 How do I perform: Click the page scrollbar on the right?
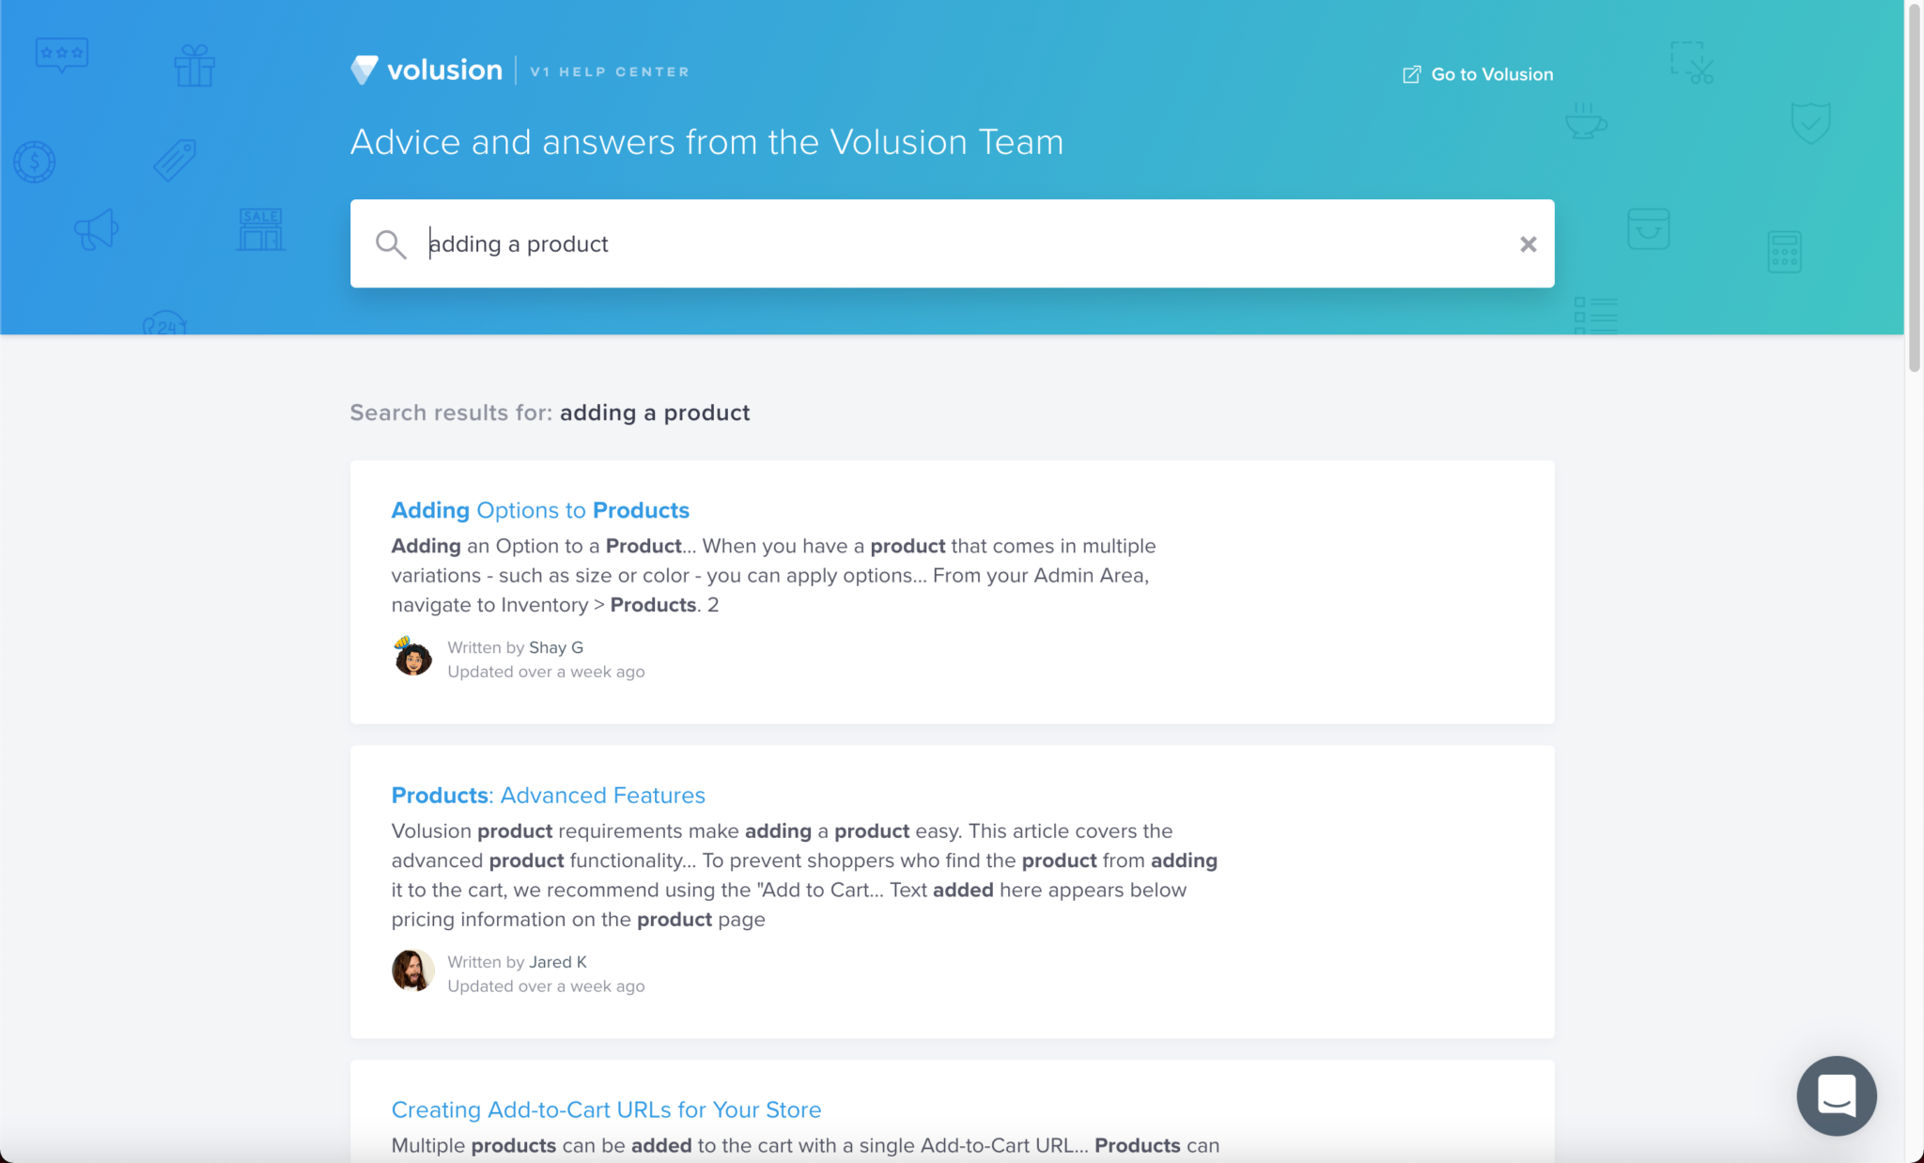[1916, 188]
